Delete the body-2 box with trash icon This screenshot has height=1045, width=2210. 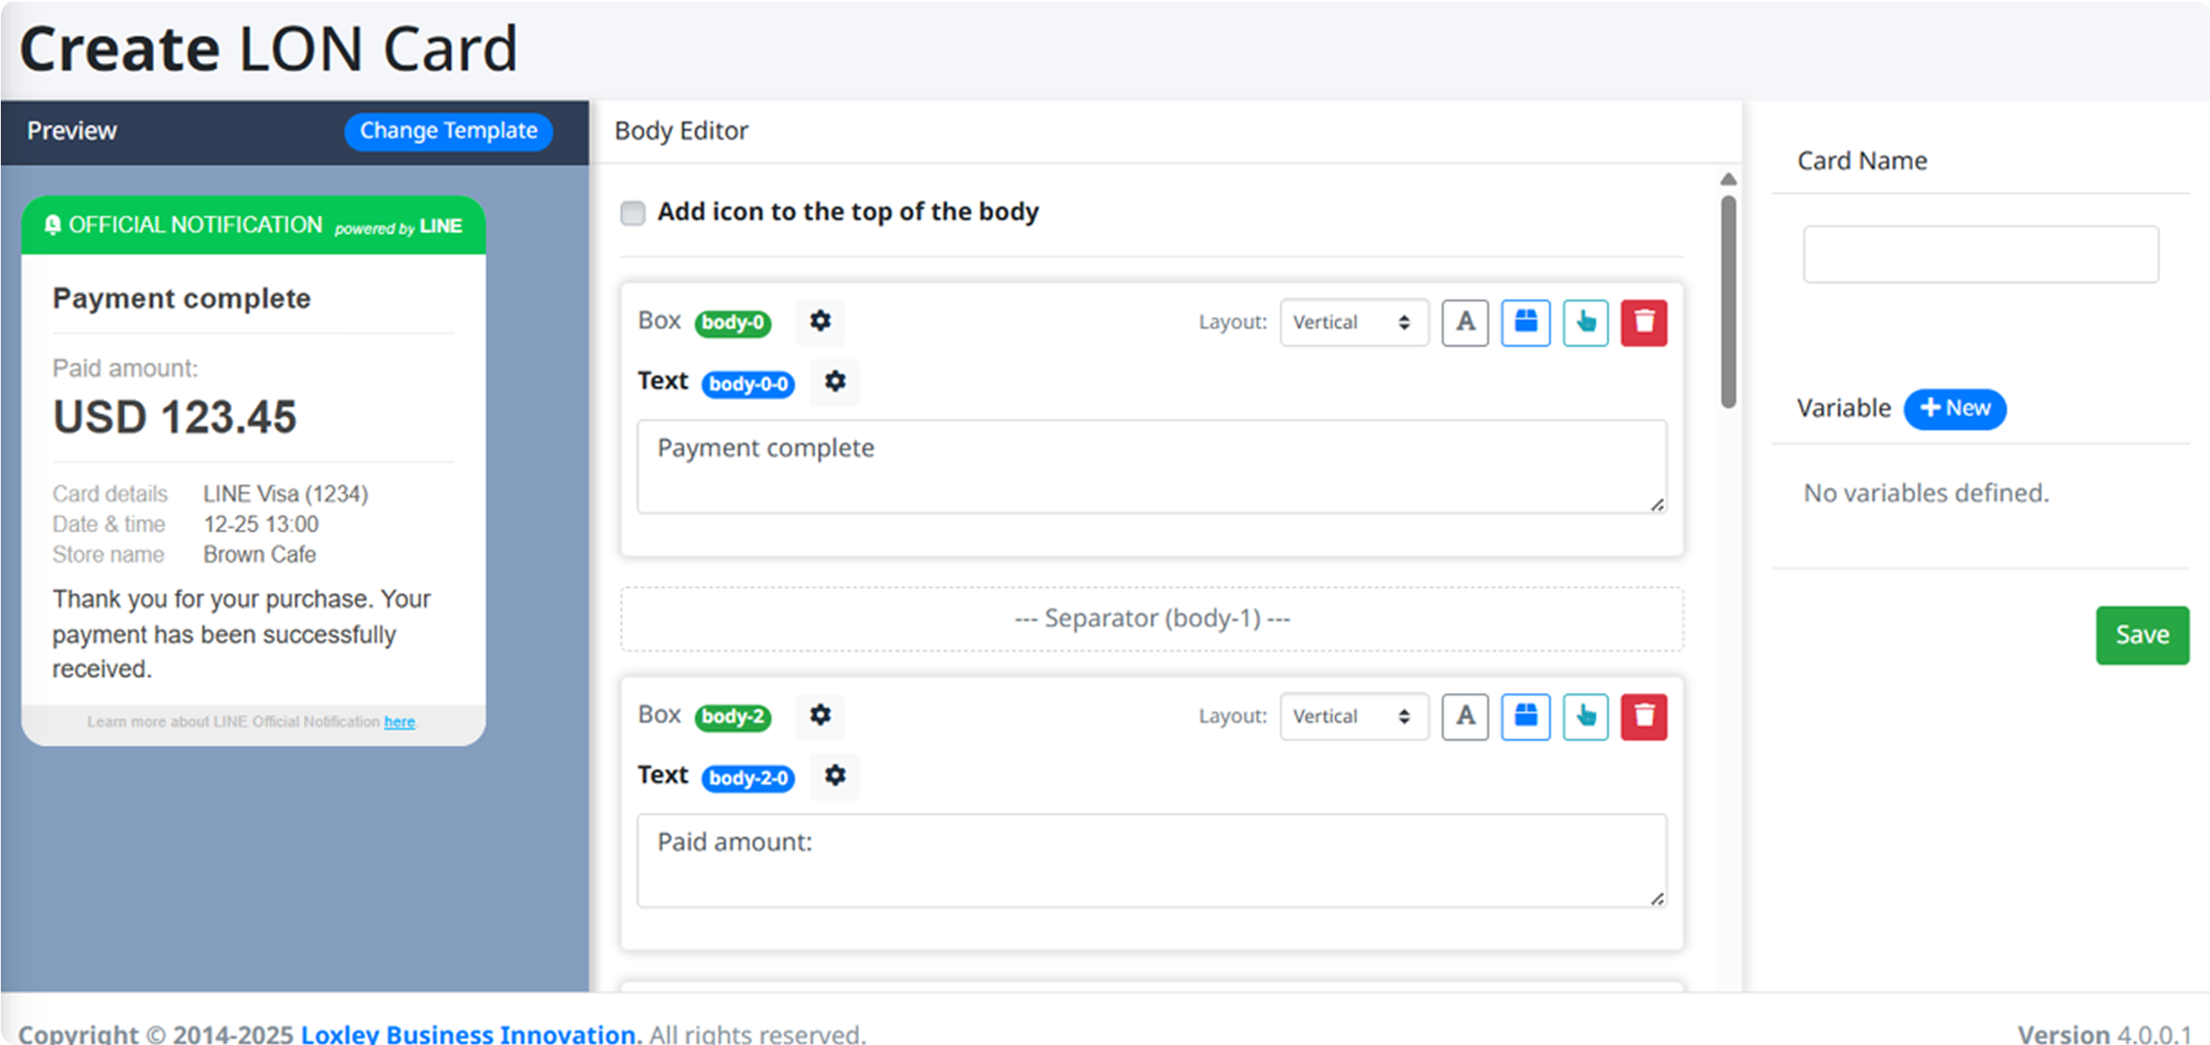(1644, 716)
